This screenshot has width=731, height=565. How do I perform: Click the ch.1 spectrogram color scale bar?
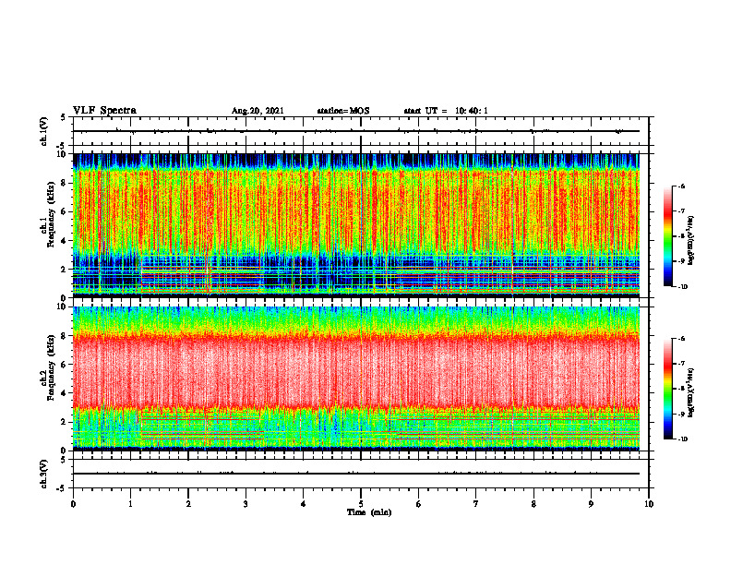[667, 236]
